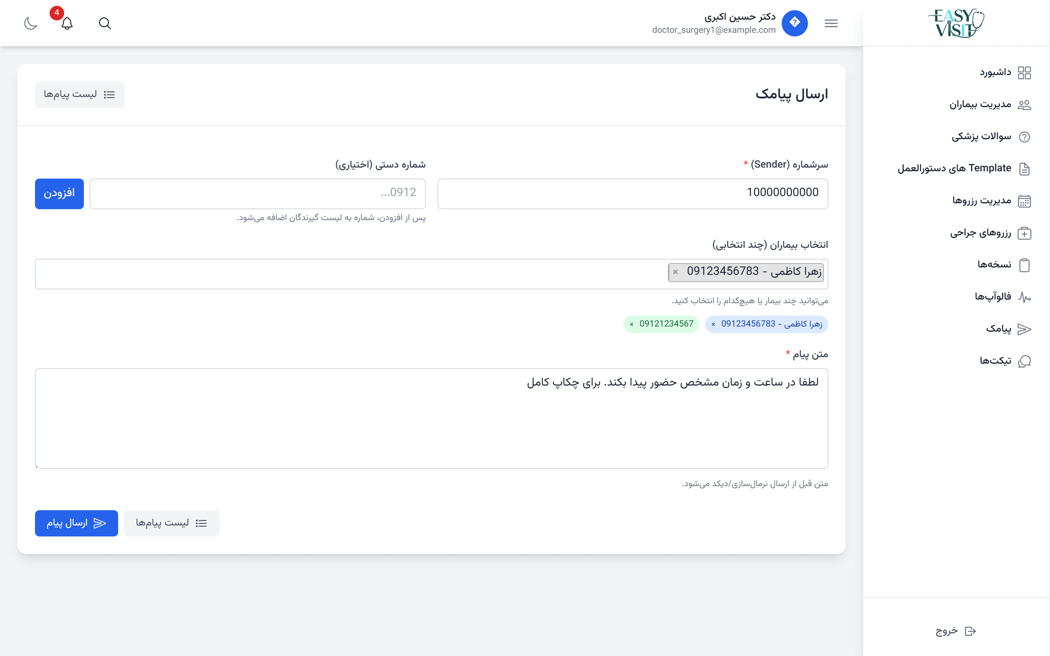Open لیست پیام‌ها button in the header
The width and height of the screenshot is (1050, 656).
pos(80,95)
